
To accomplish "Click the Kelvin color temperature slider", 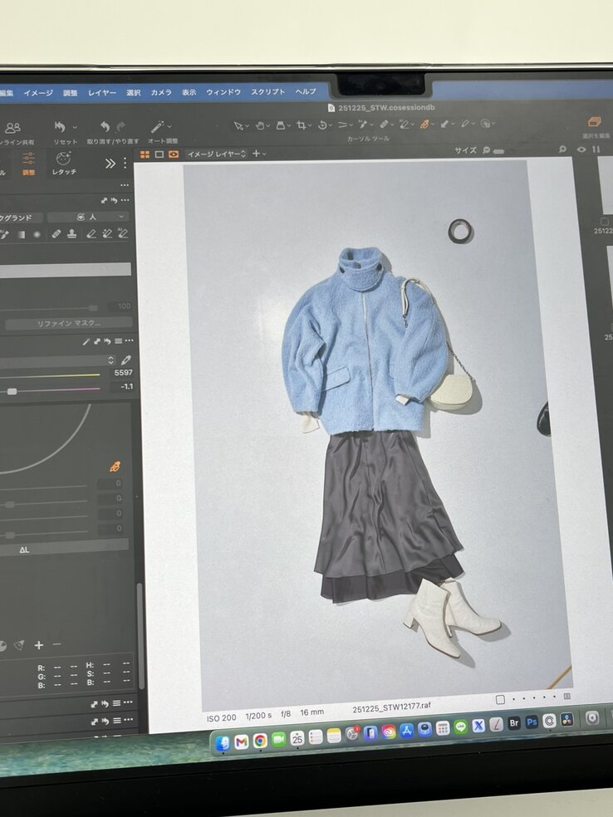I will pos(50,375).
